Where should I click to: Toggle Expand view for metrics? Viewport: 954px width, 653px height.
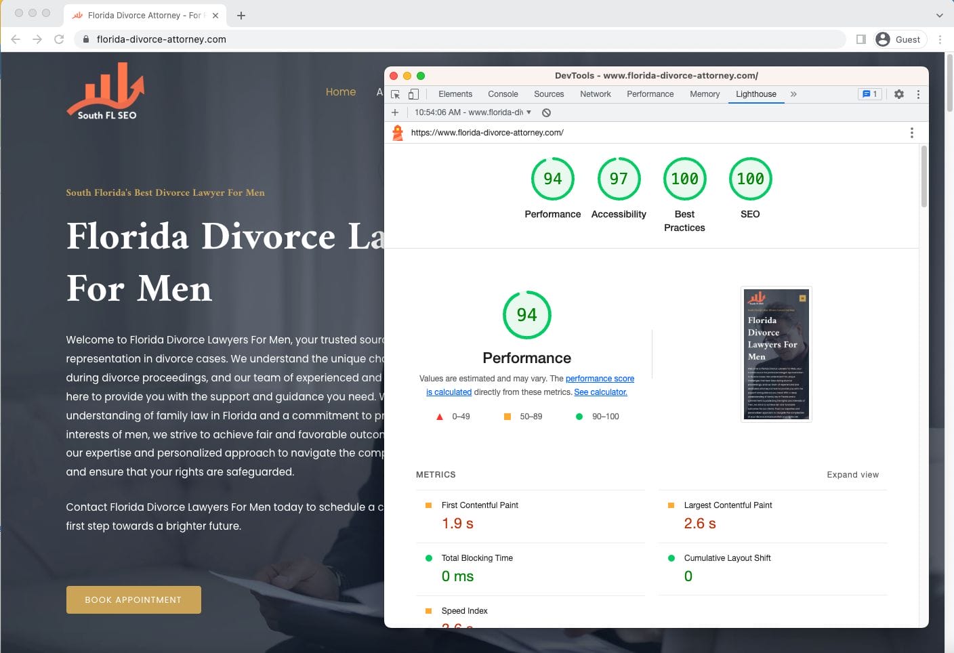pos(852,475)
